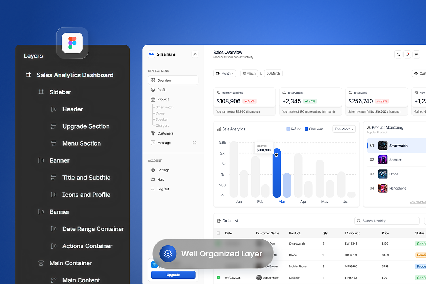Click the 30 March end date button
The image size is (426, 284).
point(273,73)
